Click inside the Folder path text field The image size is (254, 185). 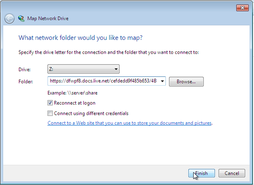pos(104,81)
